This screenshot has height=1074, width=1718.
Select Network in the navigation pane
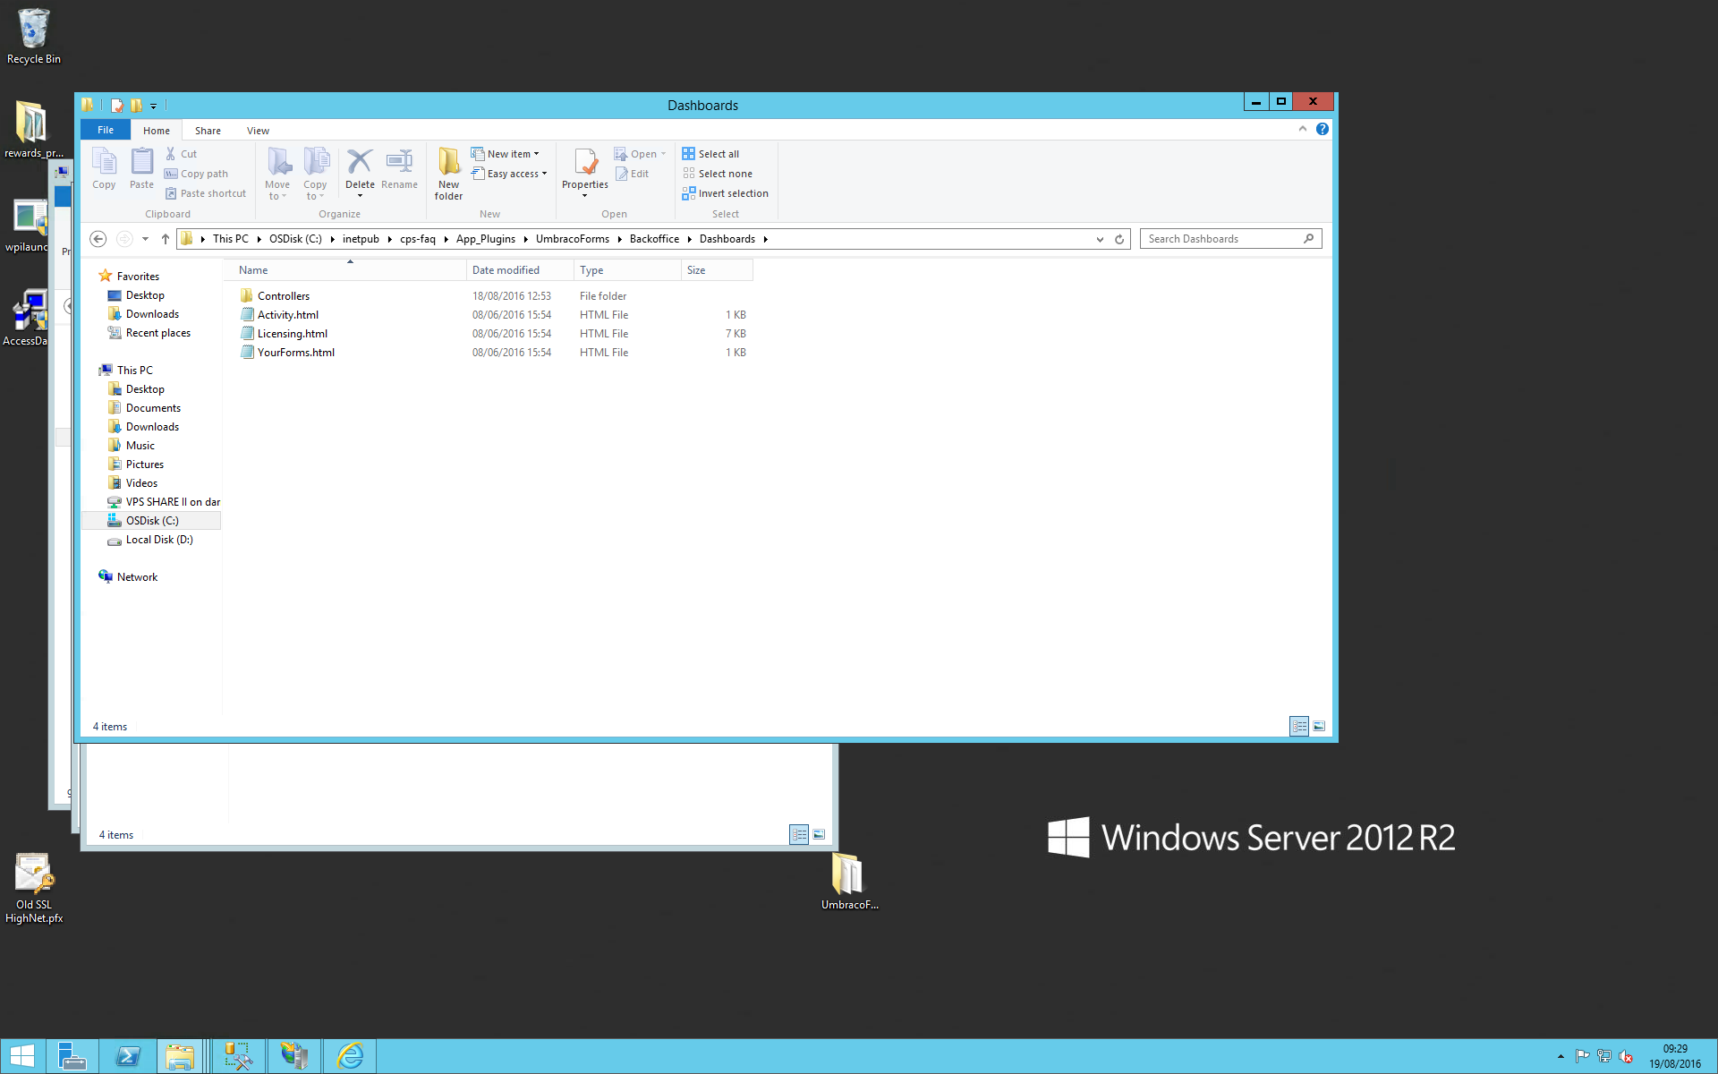(137, 577)
